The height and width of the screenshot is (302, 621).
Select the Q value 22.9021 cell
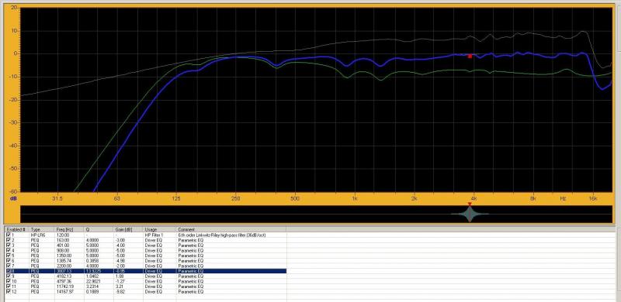(x=93, y=281)
